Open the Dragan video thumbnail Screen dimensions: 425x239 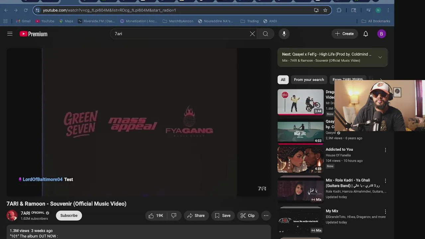coord(300,102)
